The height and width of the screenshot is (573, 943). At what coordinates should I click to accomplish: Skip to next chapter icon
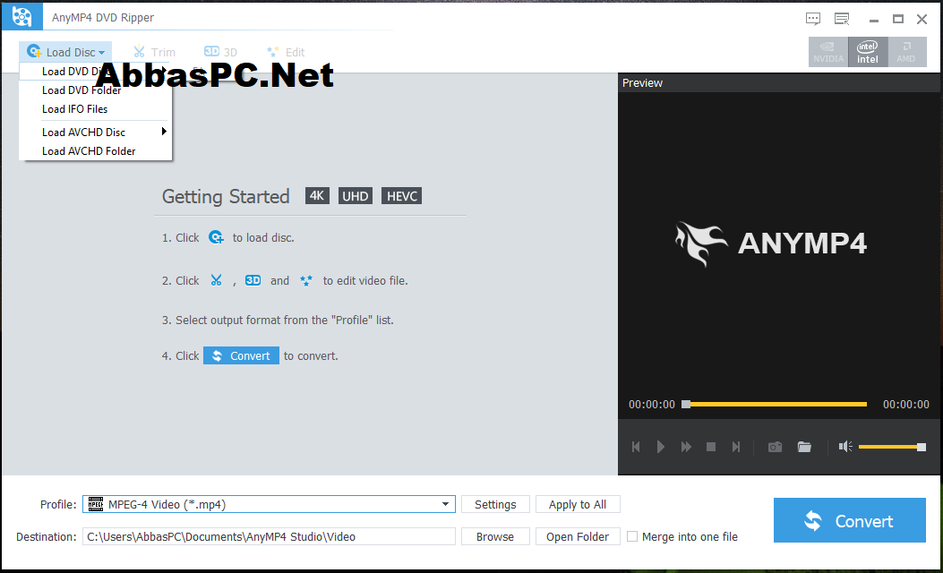point(735,447)
